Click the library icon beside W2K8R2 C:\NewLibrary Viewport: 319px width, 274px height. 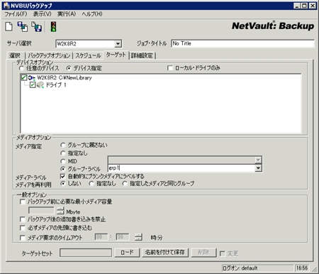click(31, 77)
